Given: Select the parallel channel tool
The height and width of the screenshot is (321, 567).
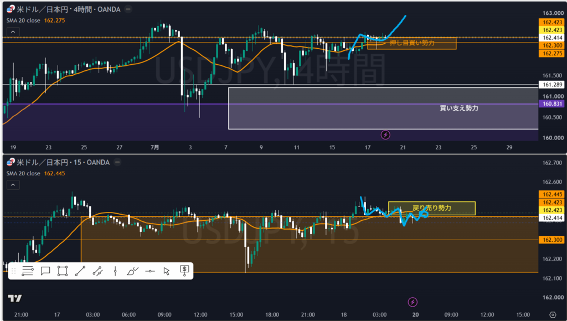Looking at the screenshot, I should tap(97, 271).
